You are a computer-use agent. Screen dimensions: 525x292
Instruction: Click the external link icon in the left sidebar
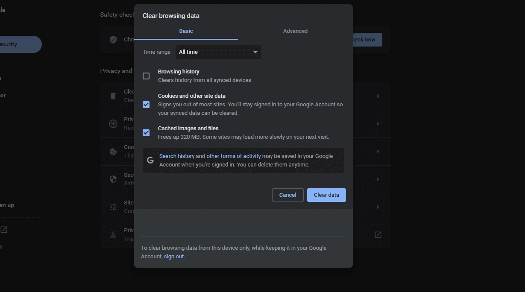click(x=4, y=230)
